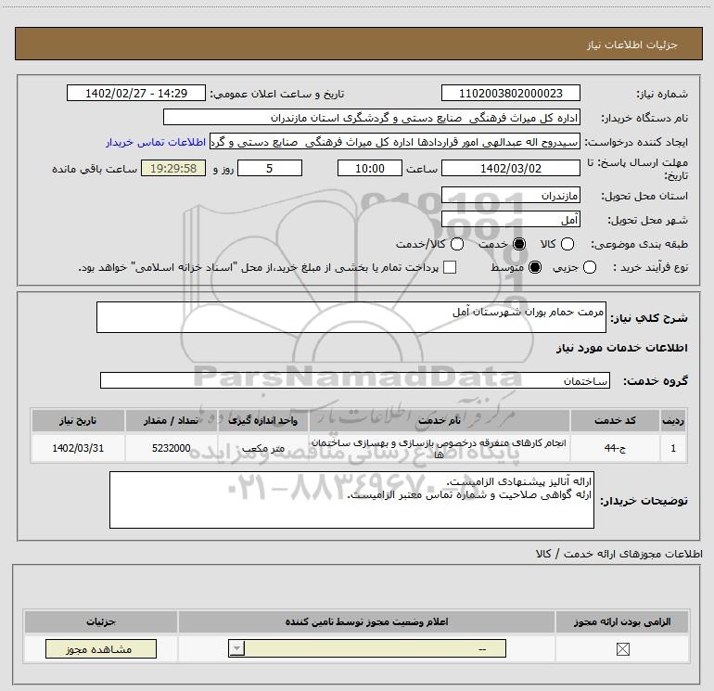Click the general description field مرمت حمام بوران
Screen dimensions: 714x691
click(351, 317)
